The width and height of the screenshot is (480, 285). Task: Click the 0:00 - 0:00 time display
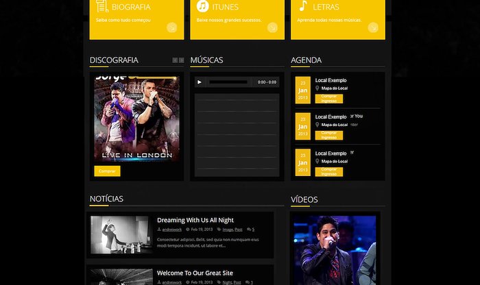coord(267,82)
